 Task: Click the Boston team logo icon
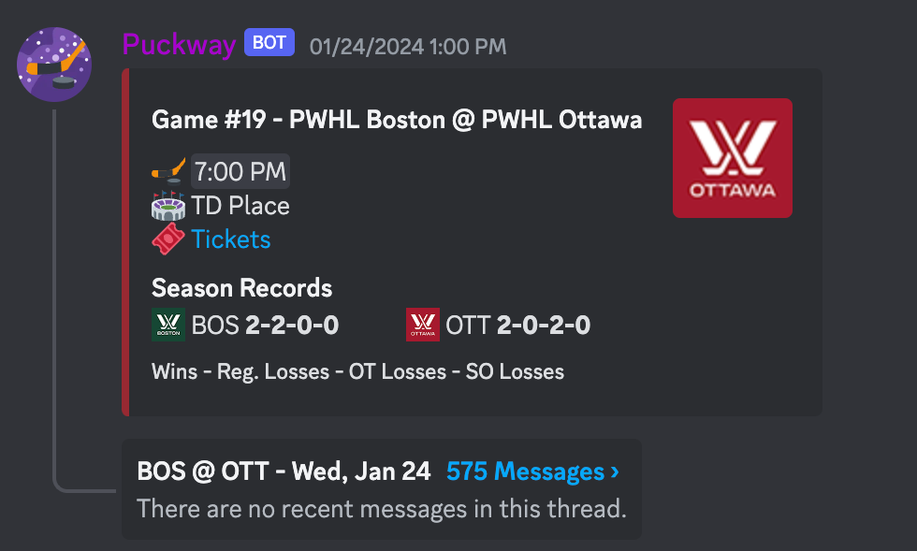168,326
